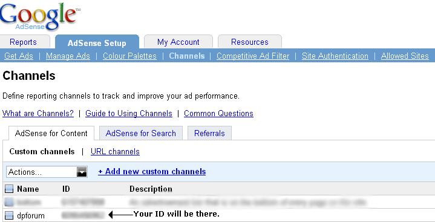Click the dpforum channel name
This screenshot has height=222, width=435.
coord(30,215)
